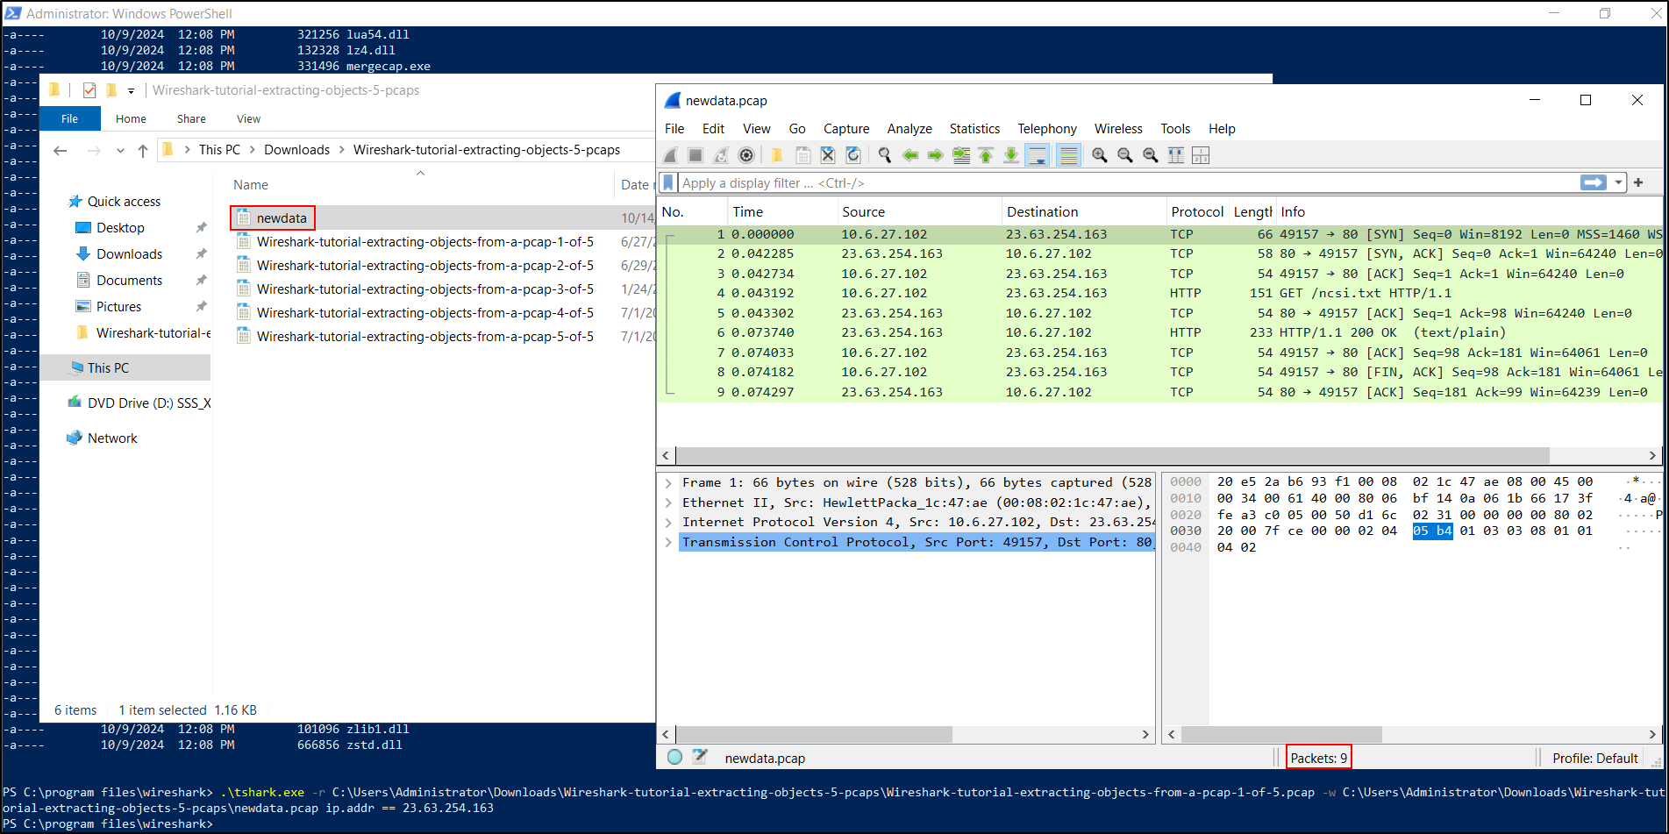This screenshot has width=1669, height=834.
Task: Open Downloads in Quick access sidebar
Action: coord(129,253)
